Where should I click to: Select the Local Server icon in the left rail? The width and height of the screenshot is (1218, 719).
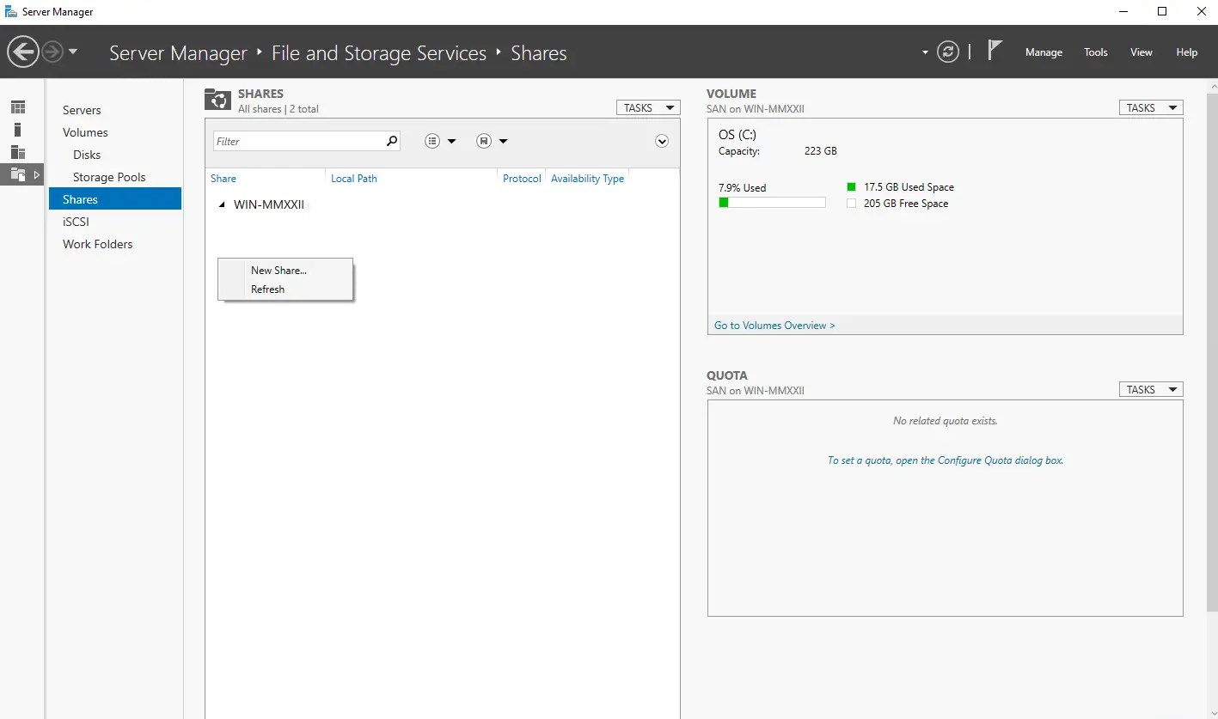pyautogui.click(x=18, y=130)
